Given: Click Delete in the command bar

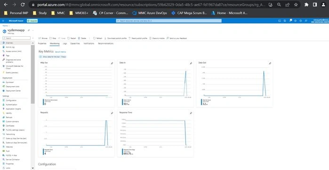Looking at the screenshot, I should point(82,39).
